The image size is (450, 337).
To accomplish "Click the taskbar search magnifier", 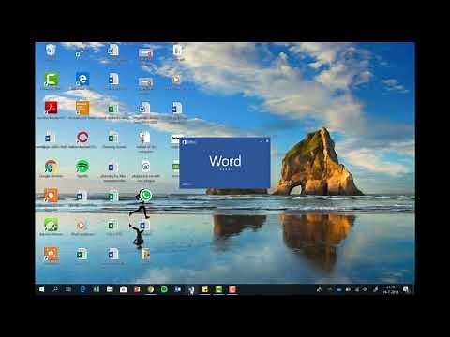I will (55, 289).
